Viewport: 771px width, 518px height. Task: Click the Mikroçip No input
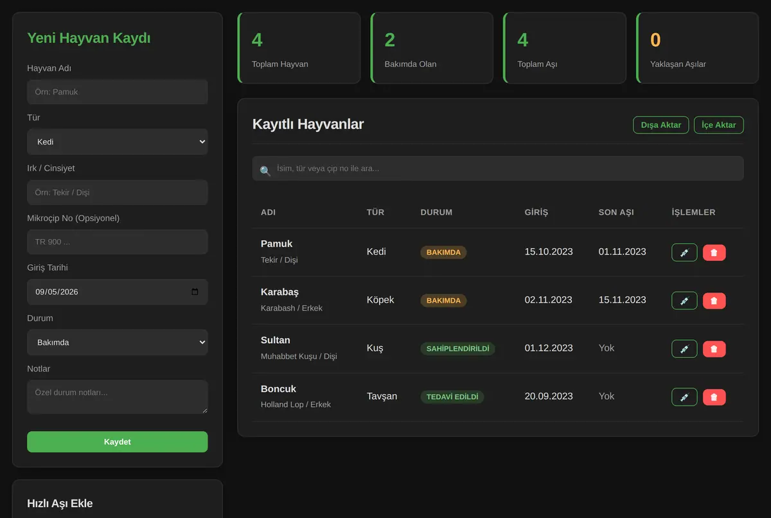(x=118, y=242)
